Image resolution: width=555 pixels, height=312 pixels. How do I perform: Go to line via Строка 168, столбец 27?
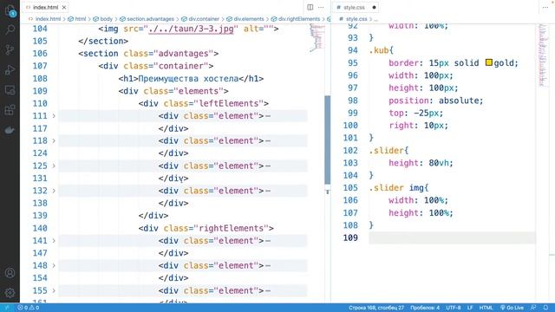pos(376,308)
